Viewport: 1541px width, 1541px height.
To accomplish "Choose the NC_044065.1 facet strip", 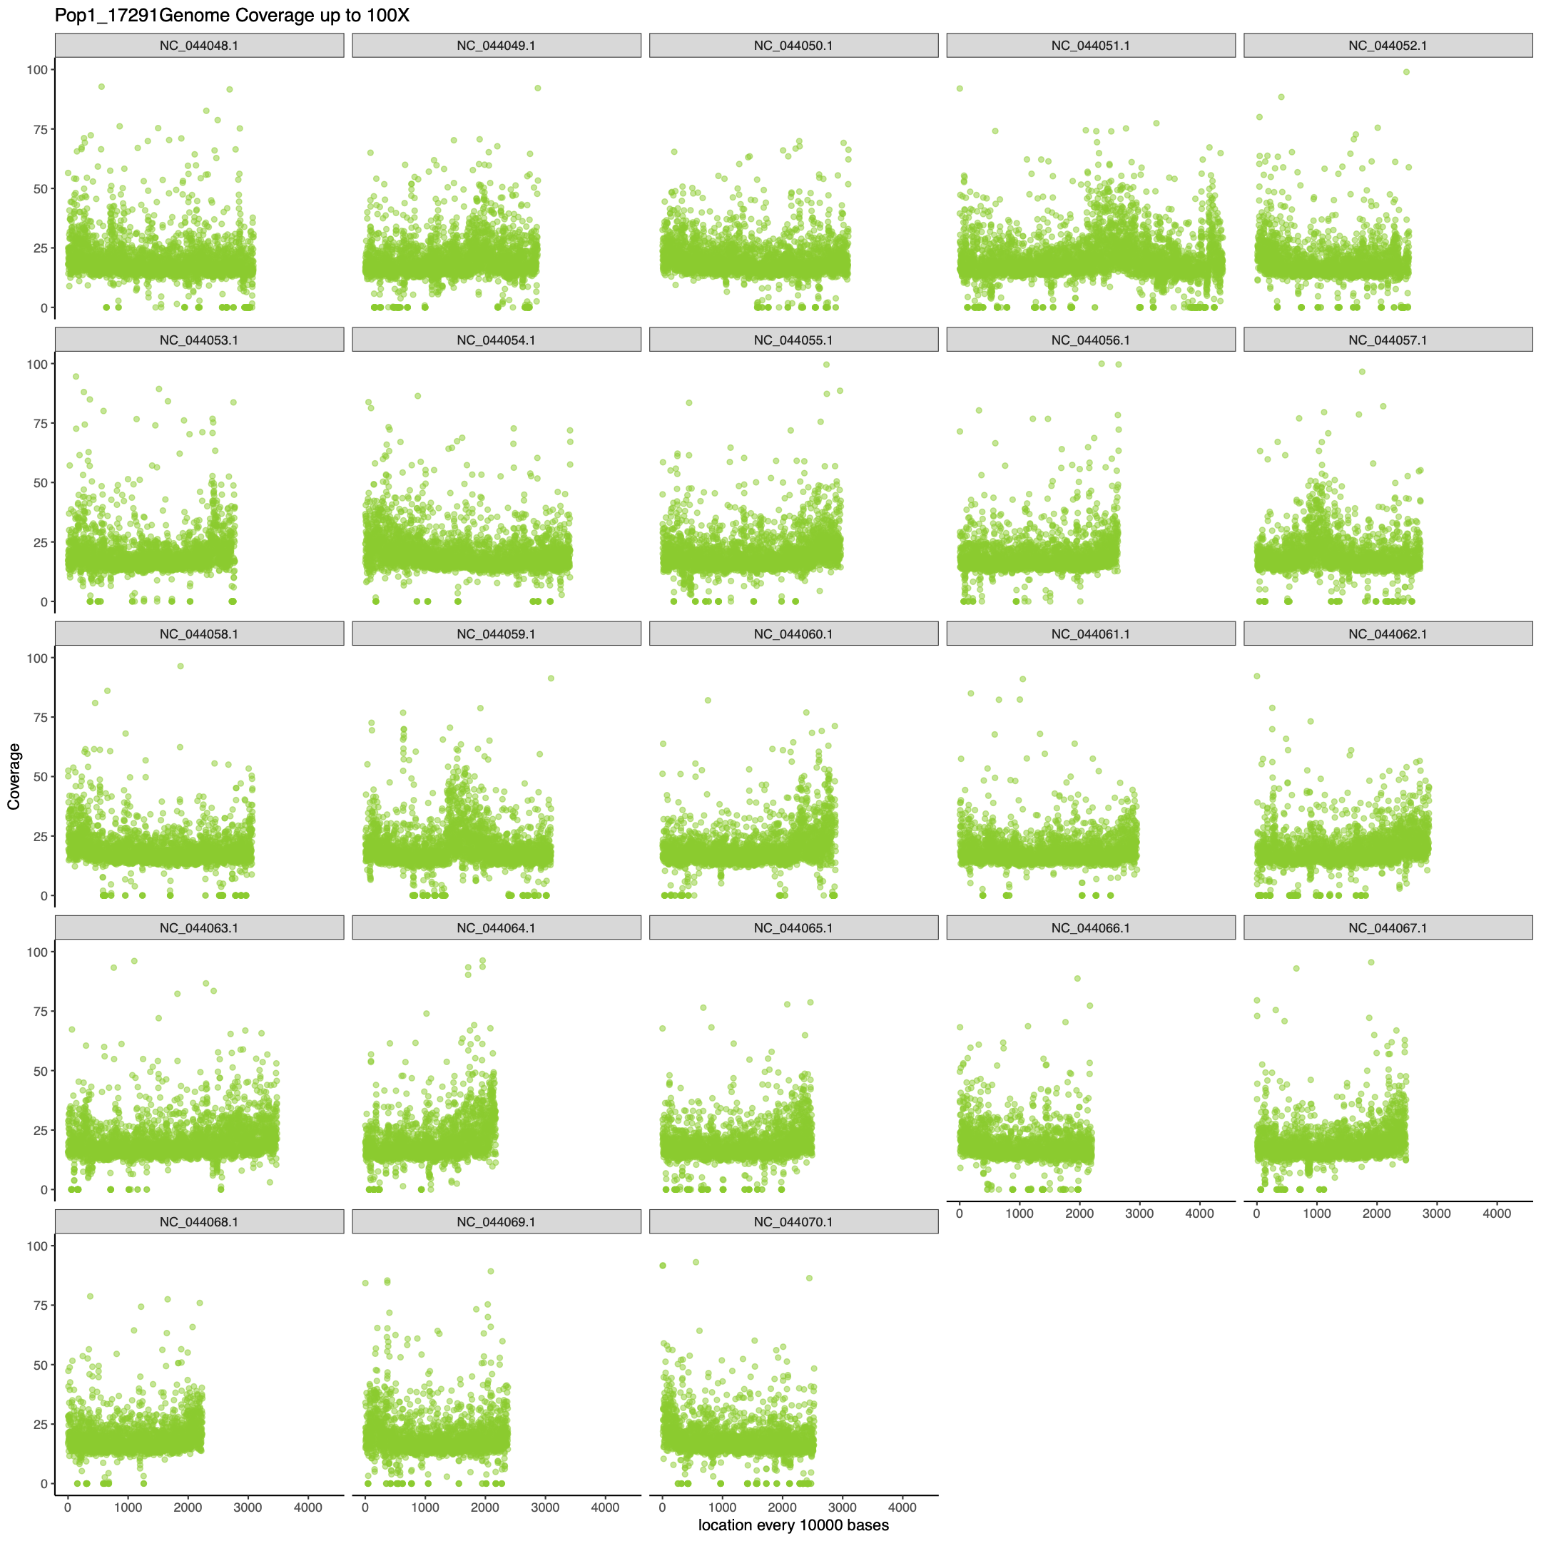I will (793, 927).
